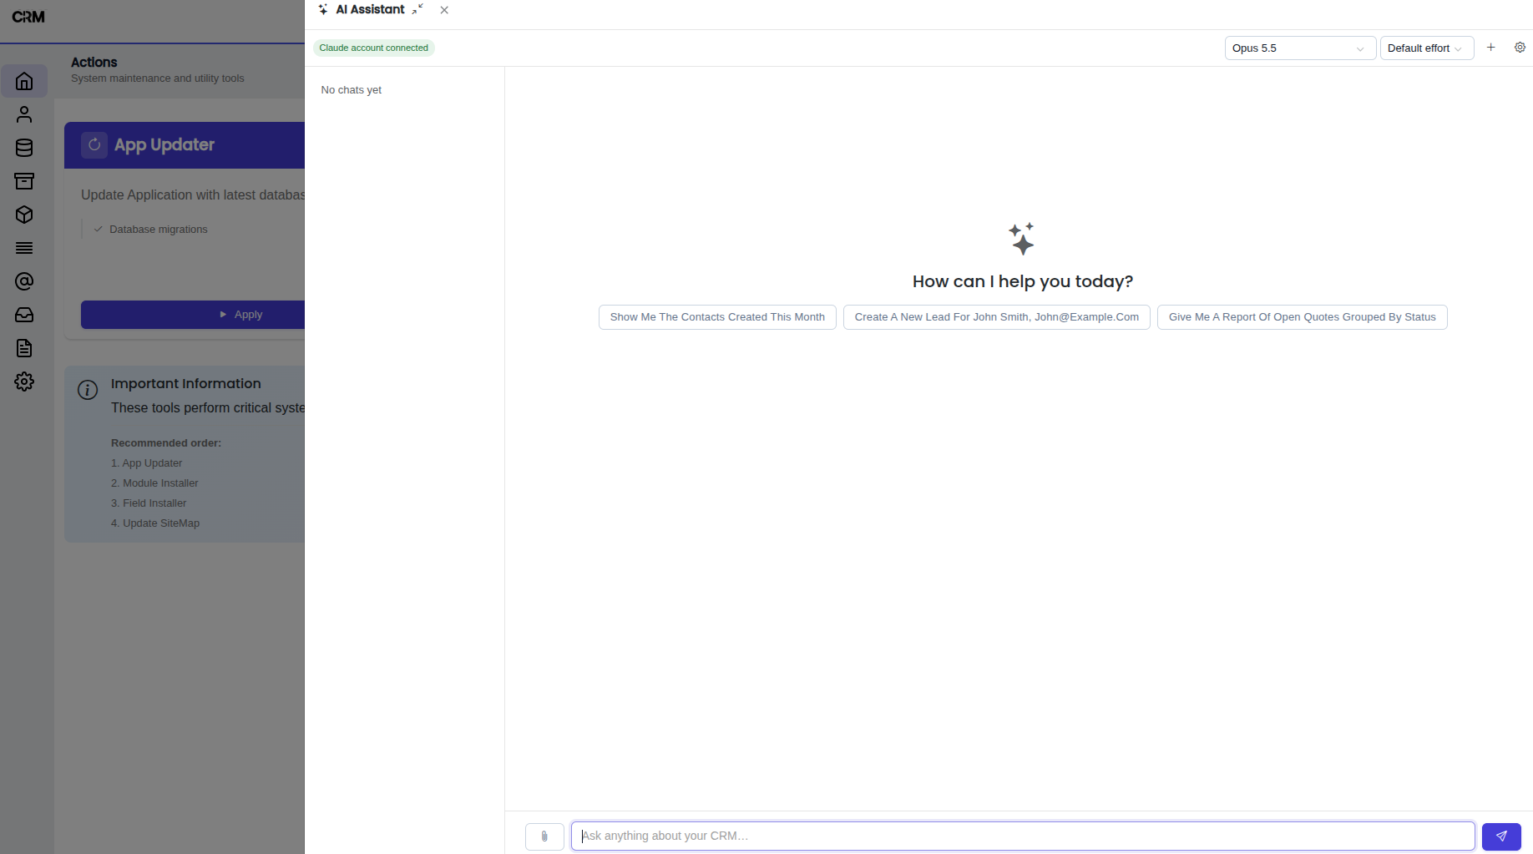Viewport: 1533px width, 854px height.
Task: Open the Default effort dropdown
Action: tap(1426, 48)
